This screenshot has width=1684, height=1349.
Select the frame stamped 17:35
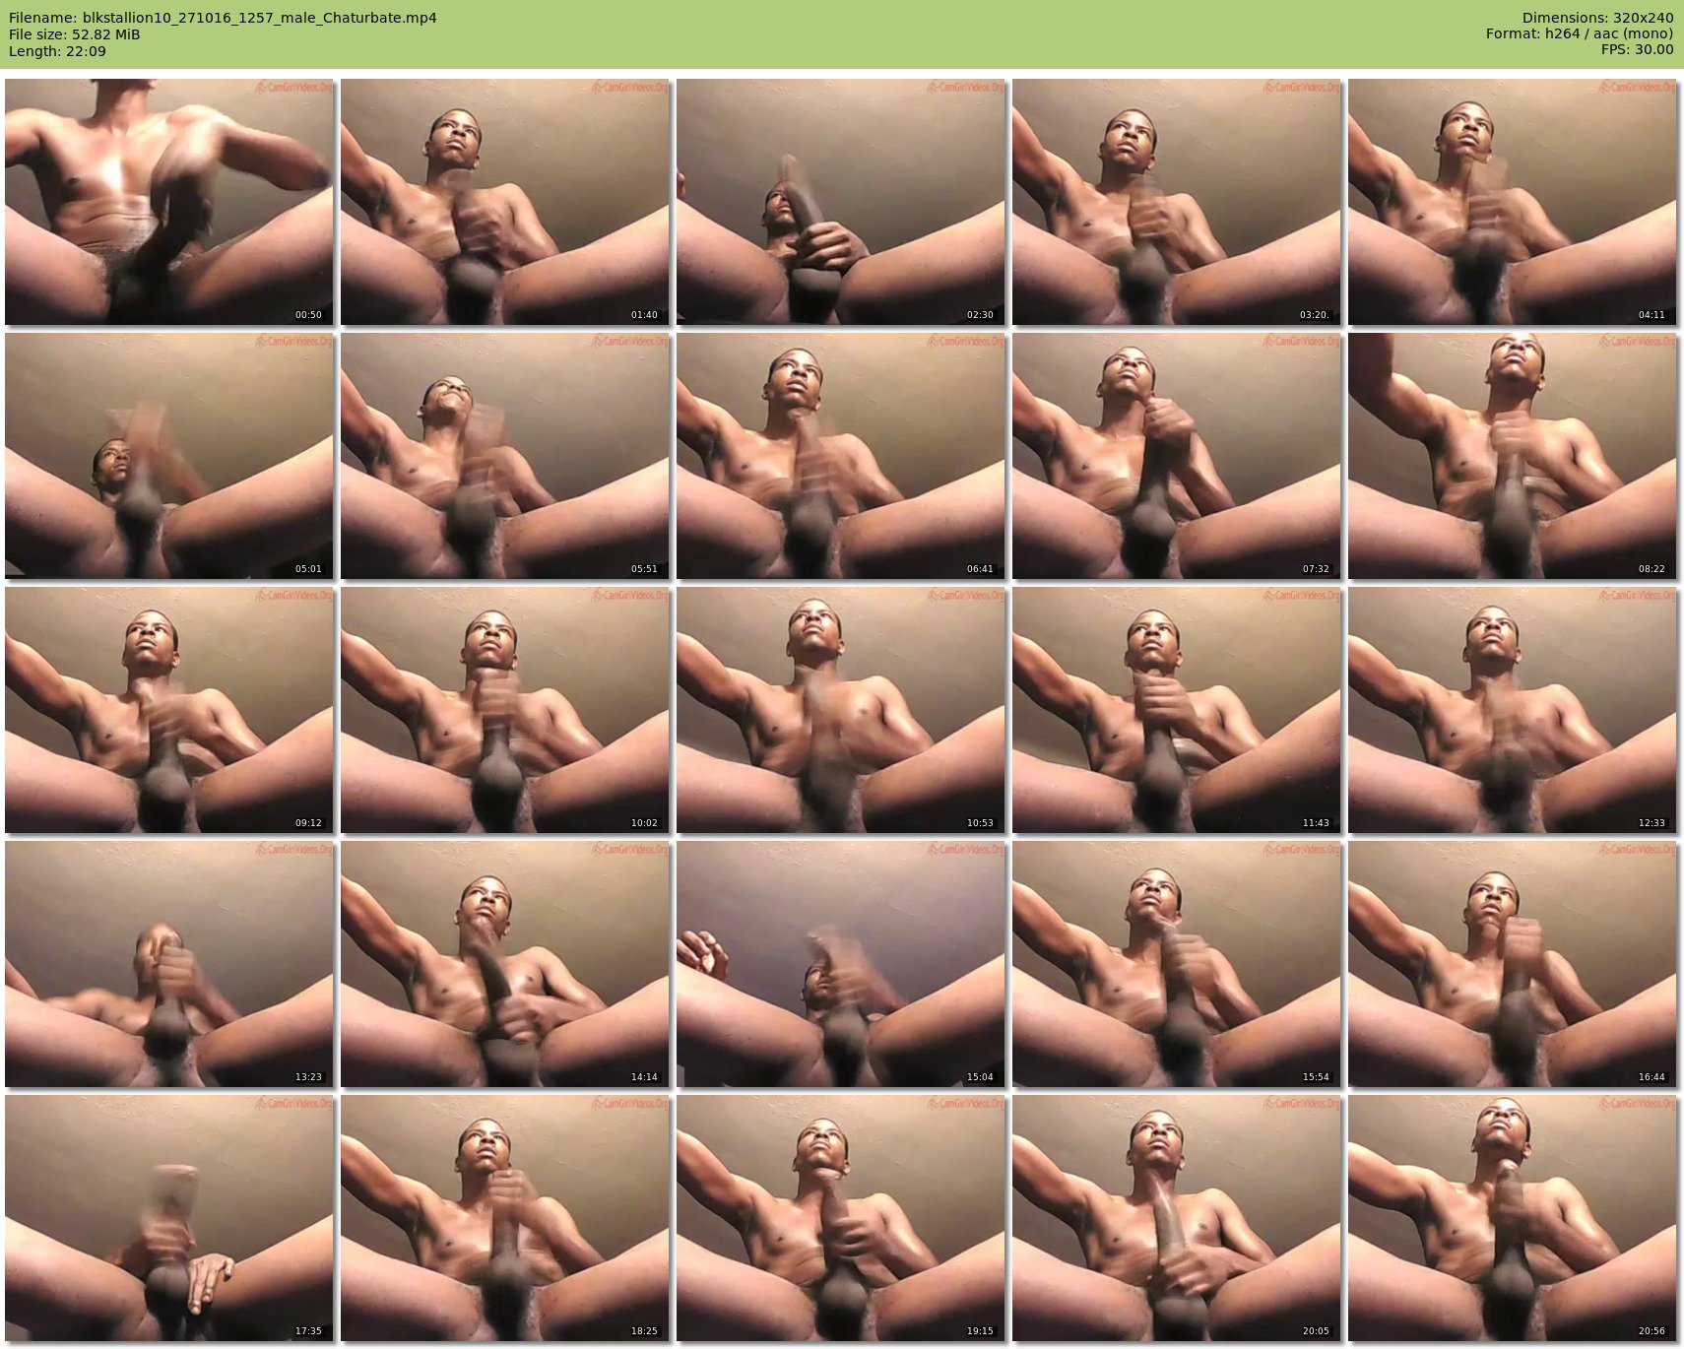[x=169, y=1218]
